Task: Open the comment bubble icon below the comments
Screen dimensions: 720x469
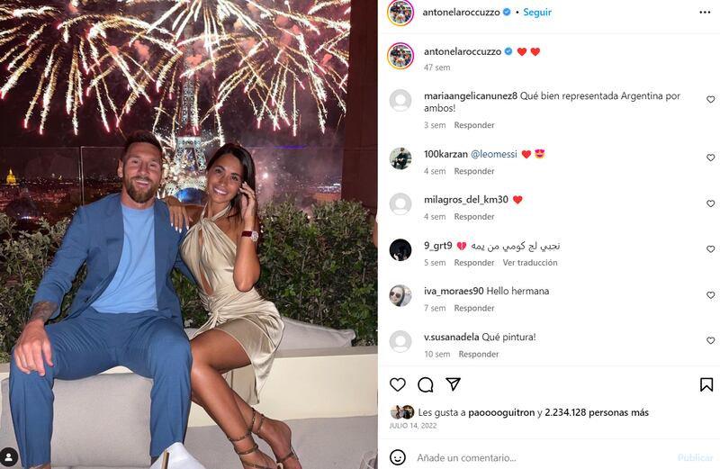Action: tap(426, 384)
